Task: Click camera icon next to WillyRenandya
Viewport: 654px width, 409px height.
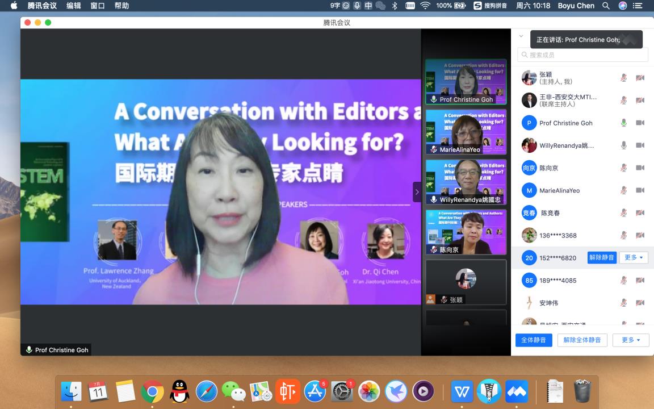Action: click(640, 145)
